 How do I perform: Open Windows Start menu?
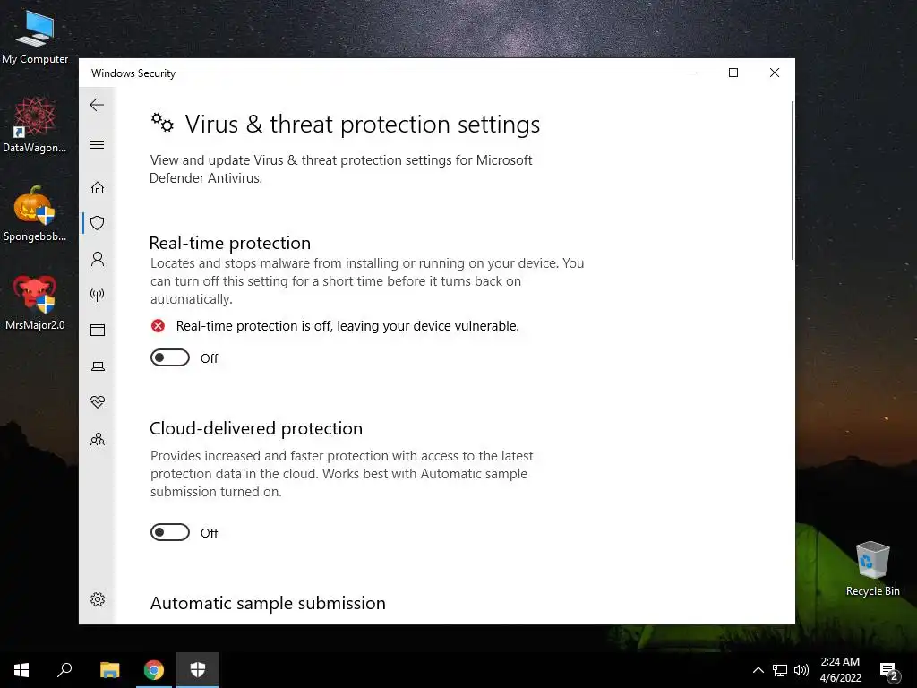21,670
